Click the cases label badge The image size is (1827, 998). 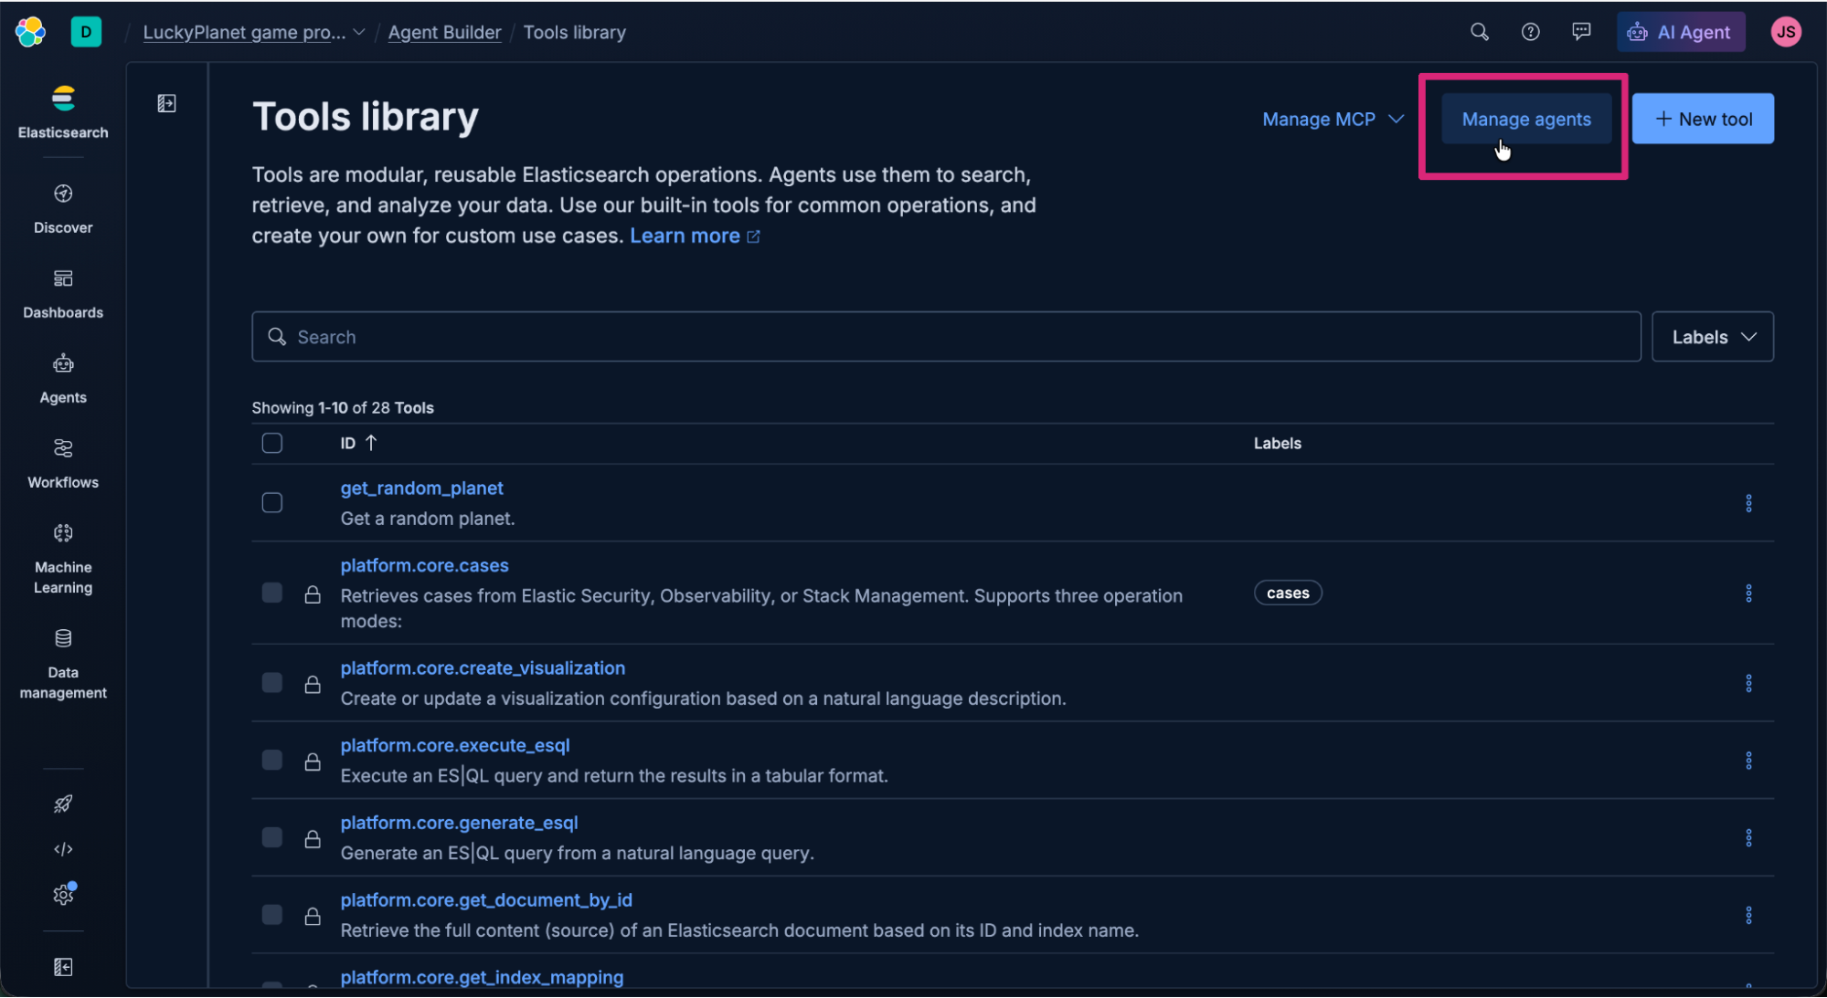[x=1288, y=594]
